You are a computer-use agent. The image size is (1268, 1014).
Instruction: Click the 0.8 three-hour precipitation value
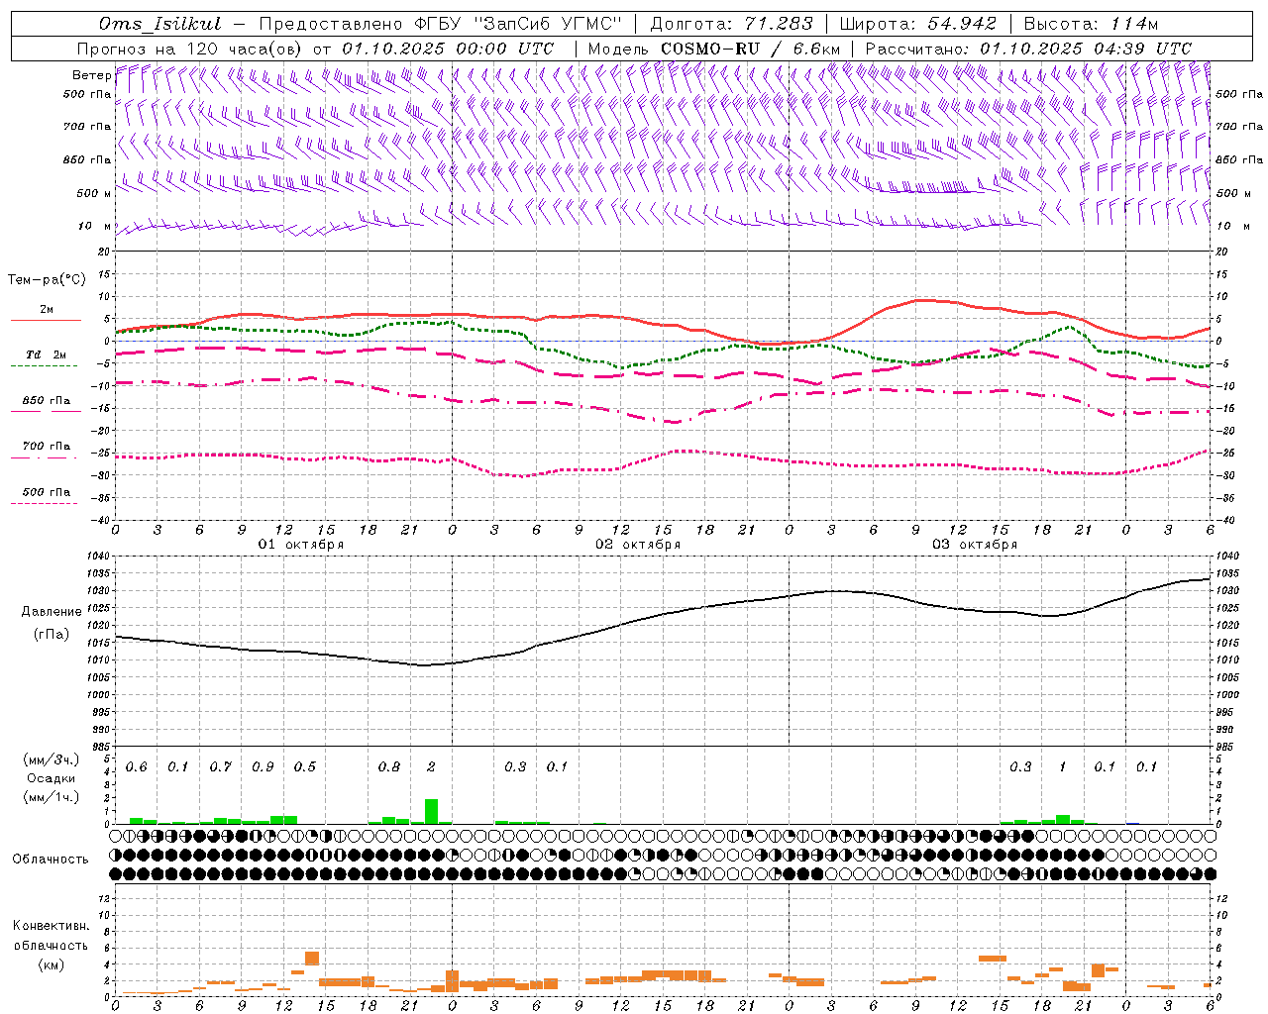(x=389, y=767)
